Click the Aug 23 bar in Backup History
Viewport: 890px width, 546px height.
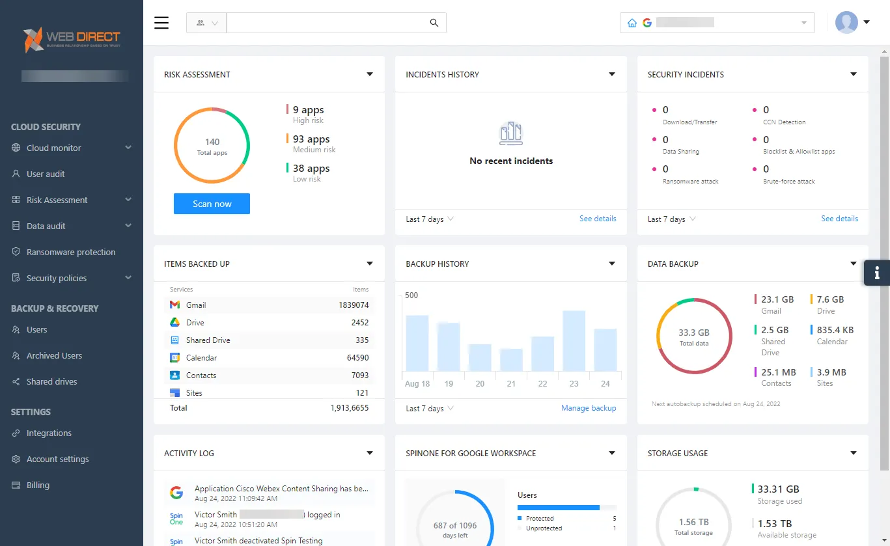(x=574, y=341)
